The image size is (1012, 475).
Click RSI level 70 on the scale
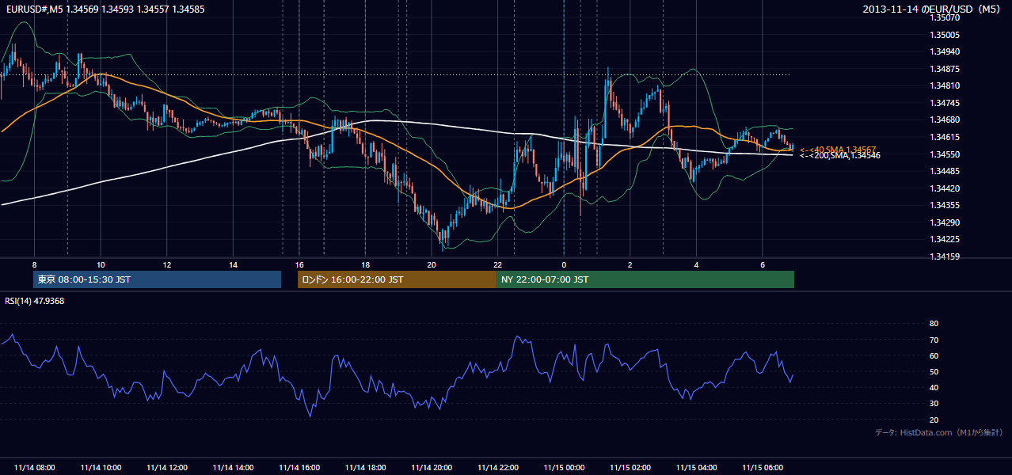coord(934,340)
